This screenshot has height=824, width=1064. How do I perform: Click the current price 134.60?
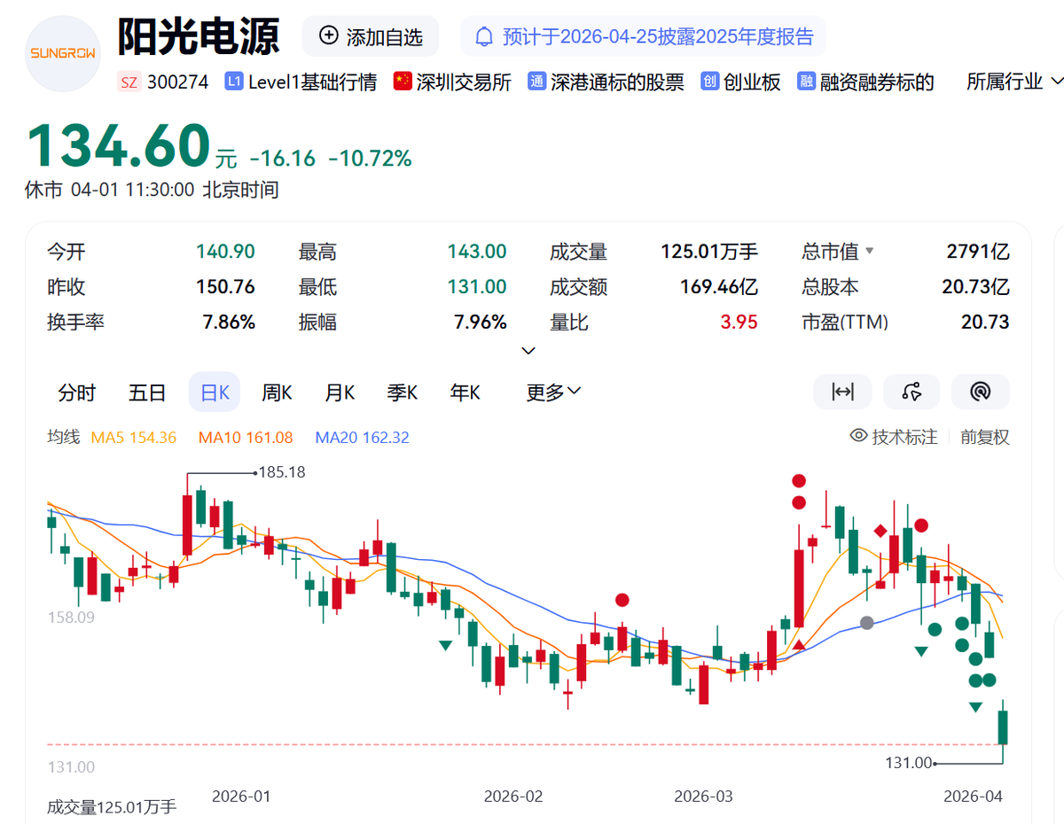119,147
